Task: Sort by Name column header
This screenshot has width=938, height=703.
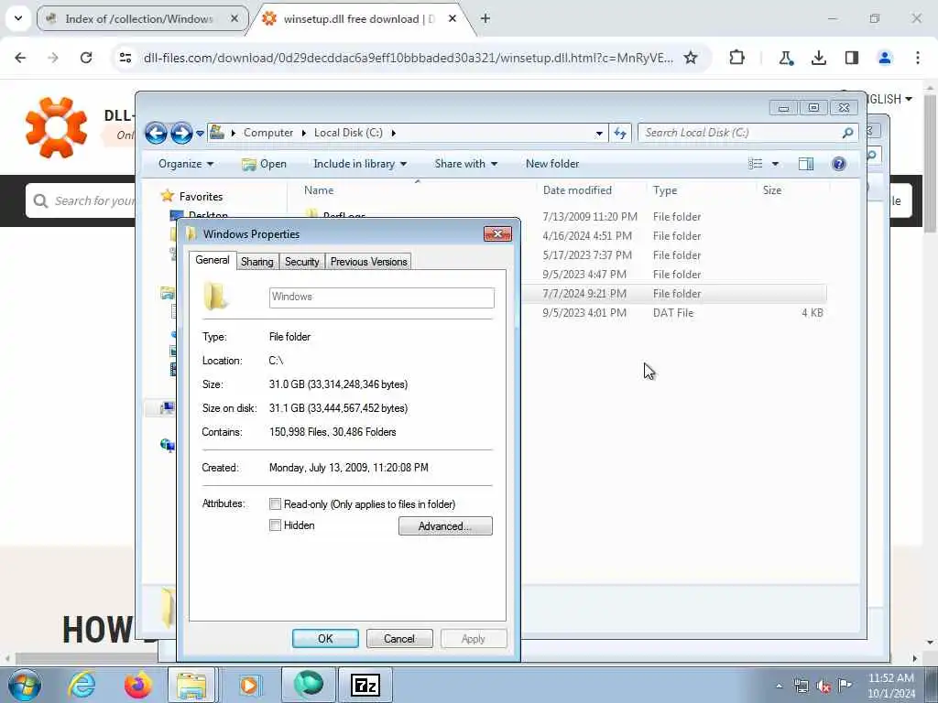Action: point(319,190)
